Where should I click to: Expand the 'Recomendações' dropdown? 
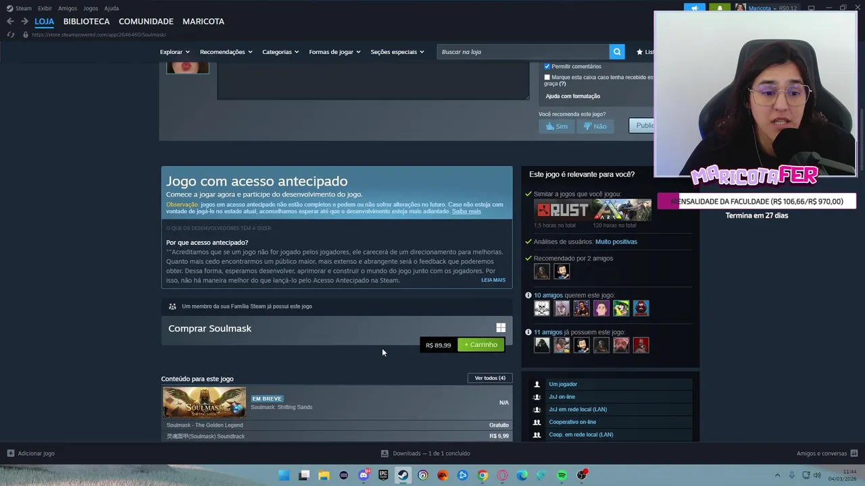pos(226,52)
